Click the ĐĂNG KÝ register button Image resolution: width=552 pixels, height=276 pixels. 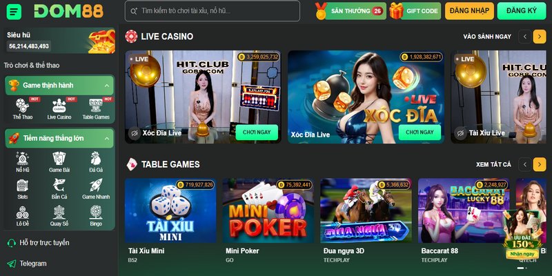coord(522,11)
